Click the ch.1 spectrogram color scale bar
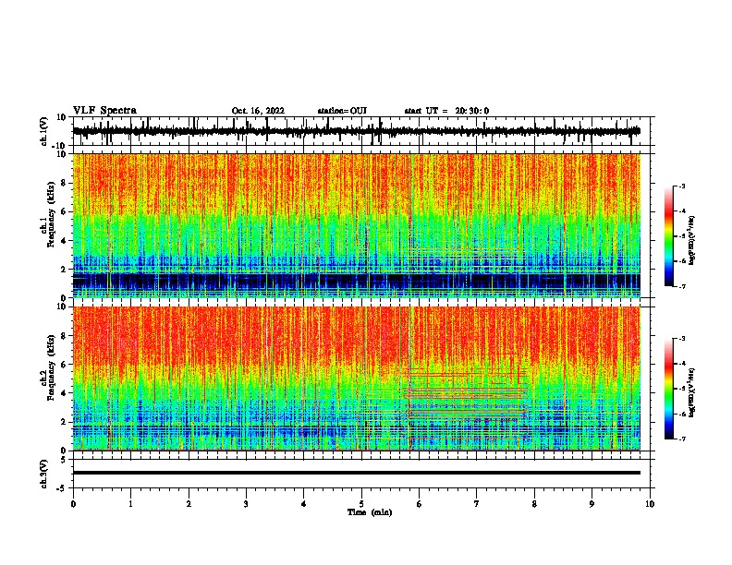 click(x=669, y=236)
